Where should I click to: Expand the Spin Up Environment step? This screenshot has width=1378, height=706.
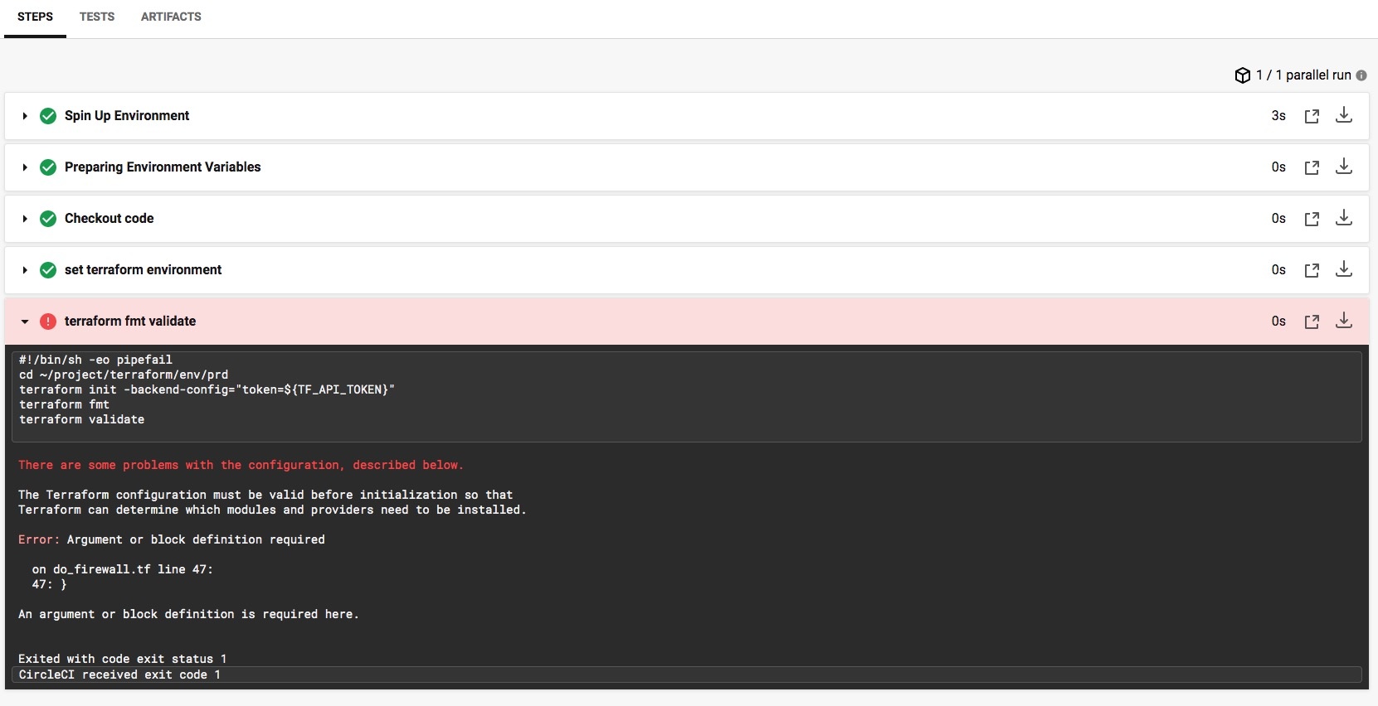coord(25,116)
